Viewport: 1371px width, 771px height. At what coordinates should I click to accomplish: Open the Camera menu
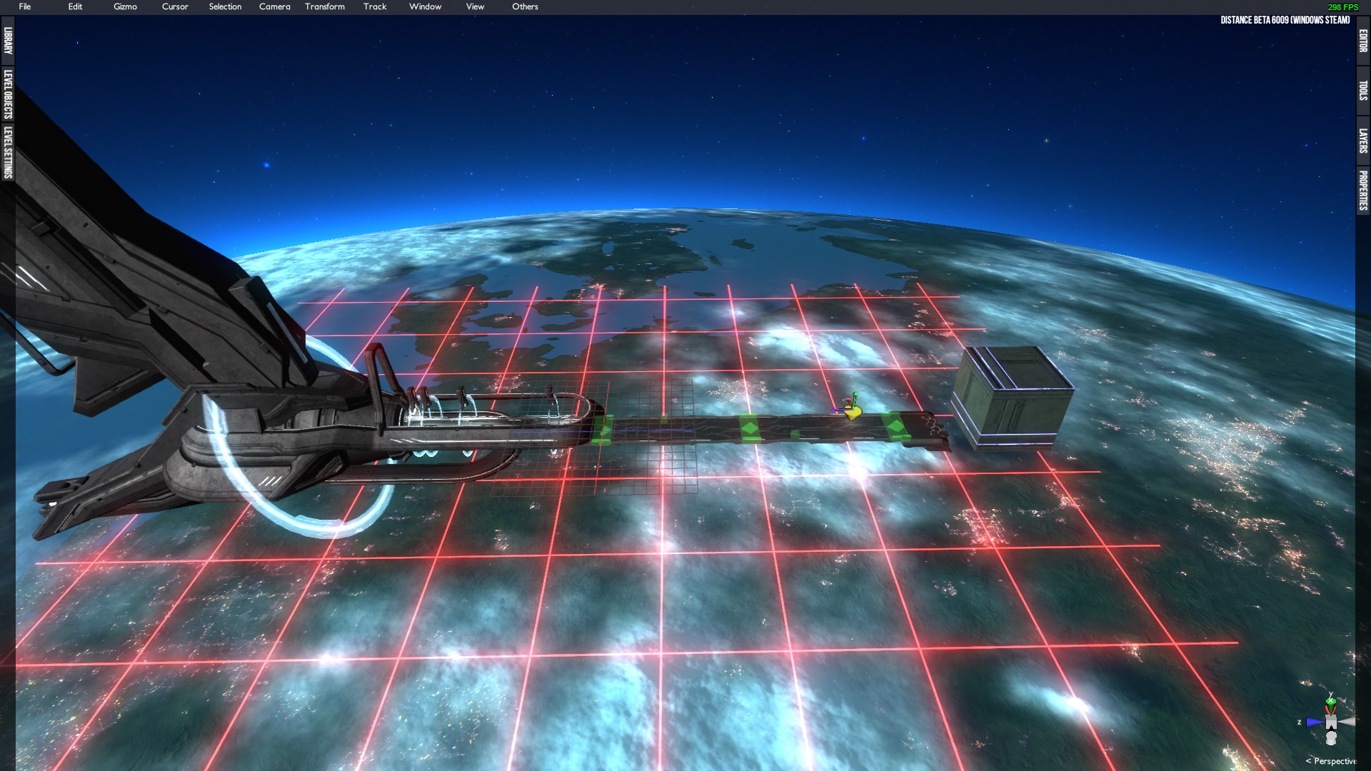click(274, 6)
